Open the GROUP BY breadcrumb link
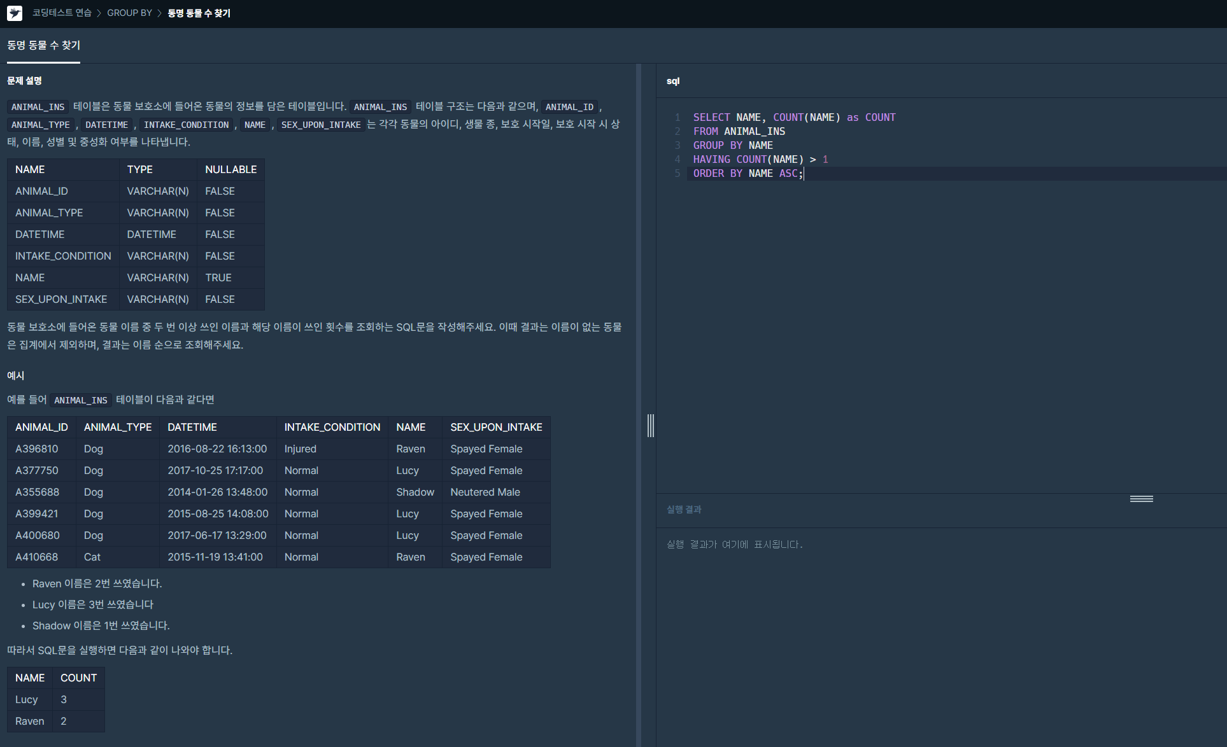Viewport: 1227px width, 747px height. pyautogui.click(x=129, y=13)
